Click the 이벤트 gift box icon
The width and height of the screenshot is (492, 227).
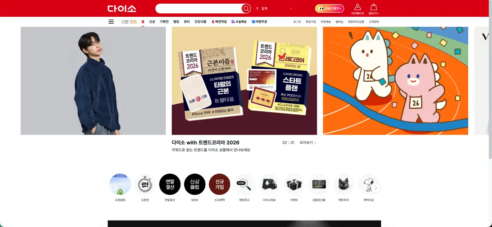tap(294, 185)
